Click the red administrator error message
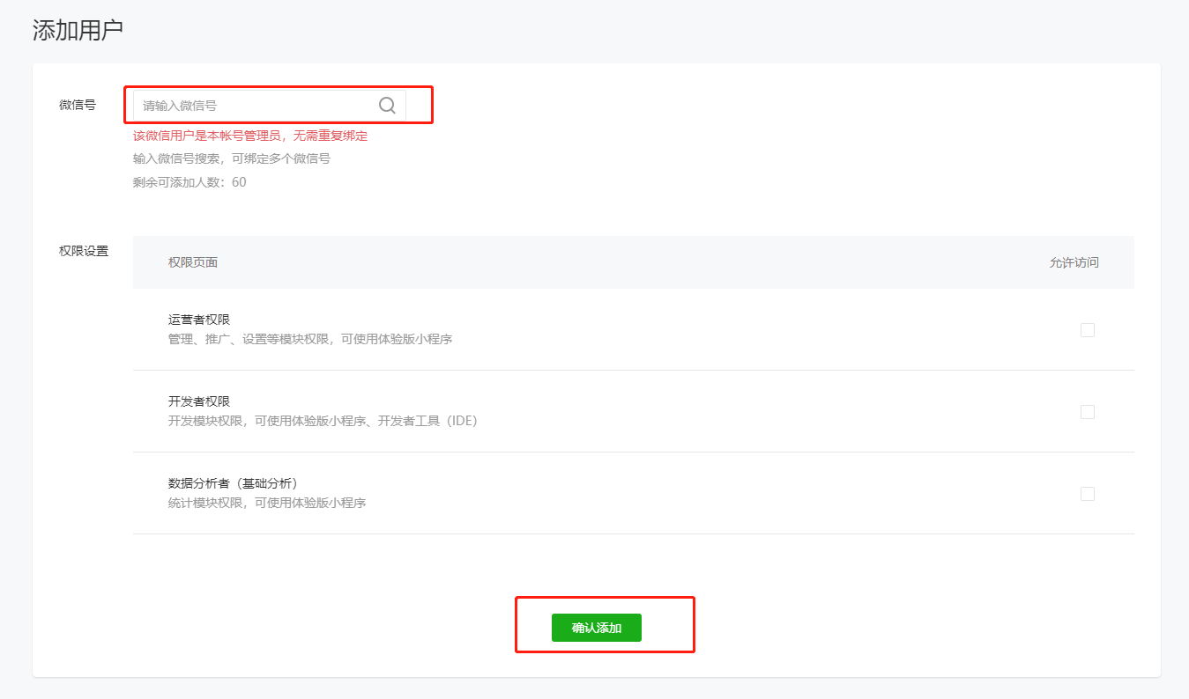The height and width of the screenshot is (699, 1189). [249, 136]
